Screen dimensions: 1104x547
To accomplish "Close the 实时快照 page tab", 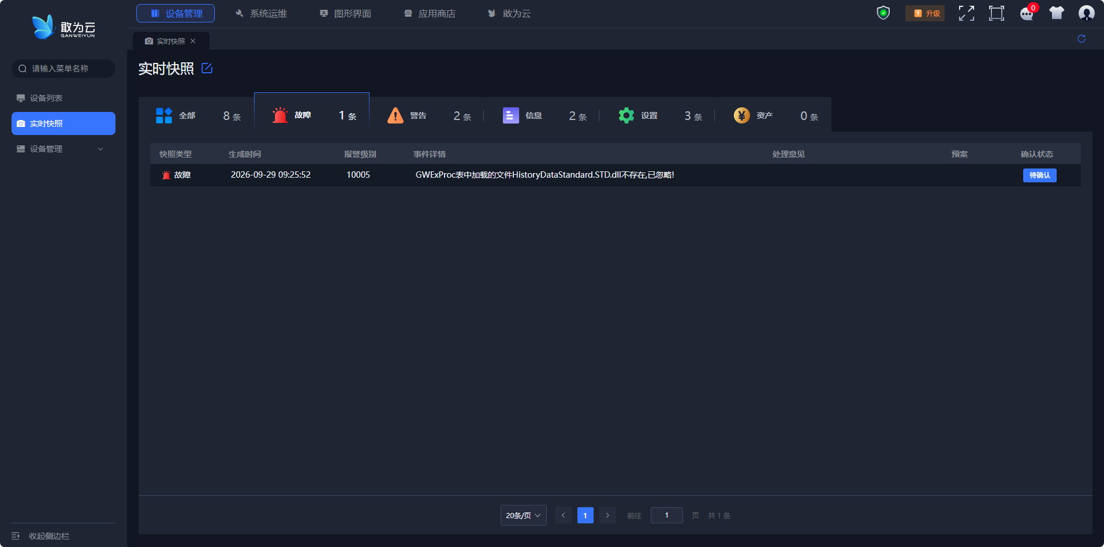I will pyautogui.click(x=193, y=41).
